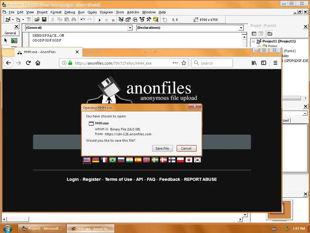Click the Copy toolbar icon
The height and width of the screenshot is (233, 310).
pos(60,19)
